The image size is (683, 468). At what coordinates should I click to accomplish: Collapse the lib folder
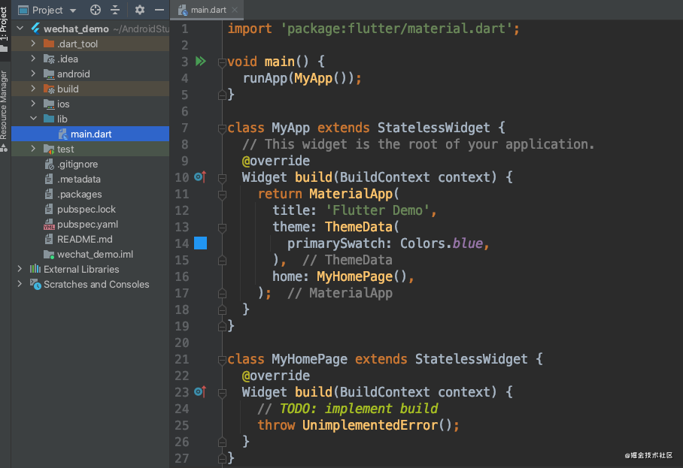(x=34, y=119)
